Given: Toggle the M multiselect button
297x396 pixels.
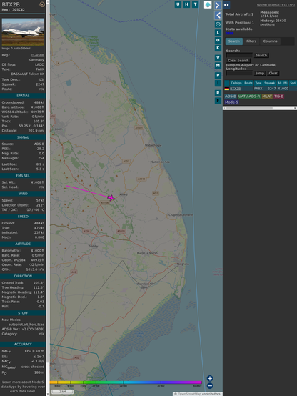Looking at the screenshot, I should 218,66.
